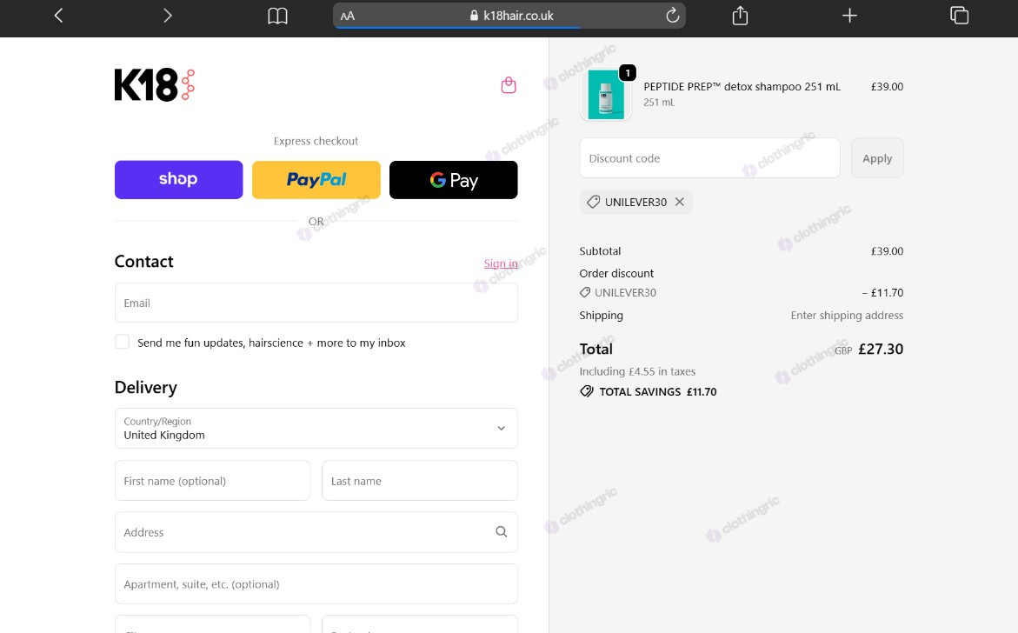Tap the k18hair.co.uk address bar
Screen dimensions: 1018x633
click(x=509, y=16)
